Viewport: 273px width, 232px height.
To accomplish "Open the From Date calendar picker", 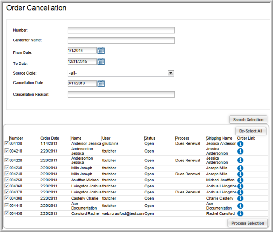I will 101,51.
